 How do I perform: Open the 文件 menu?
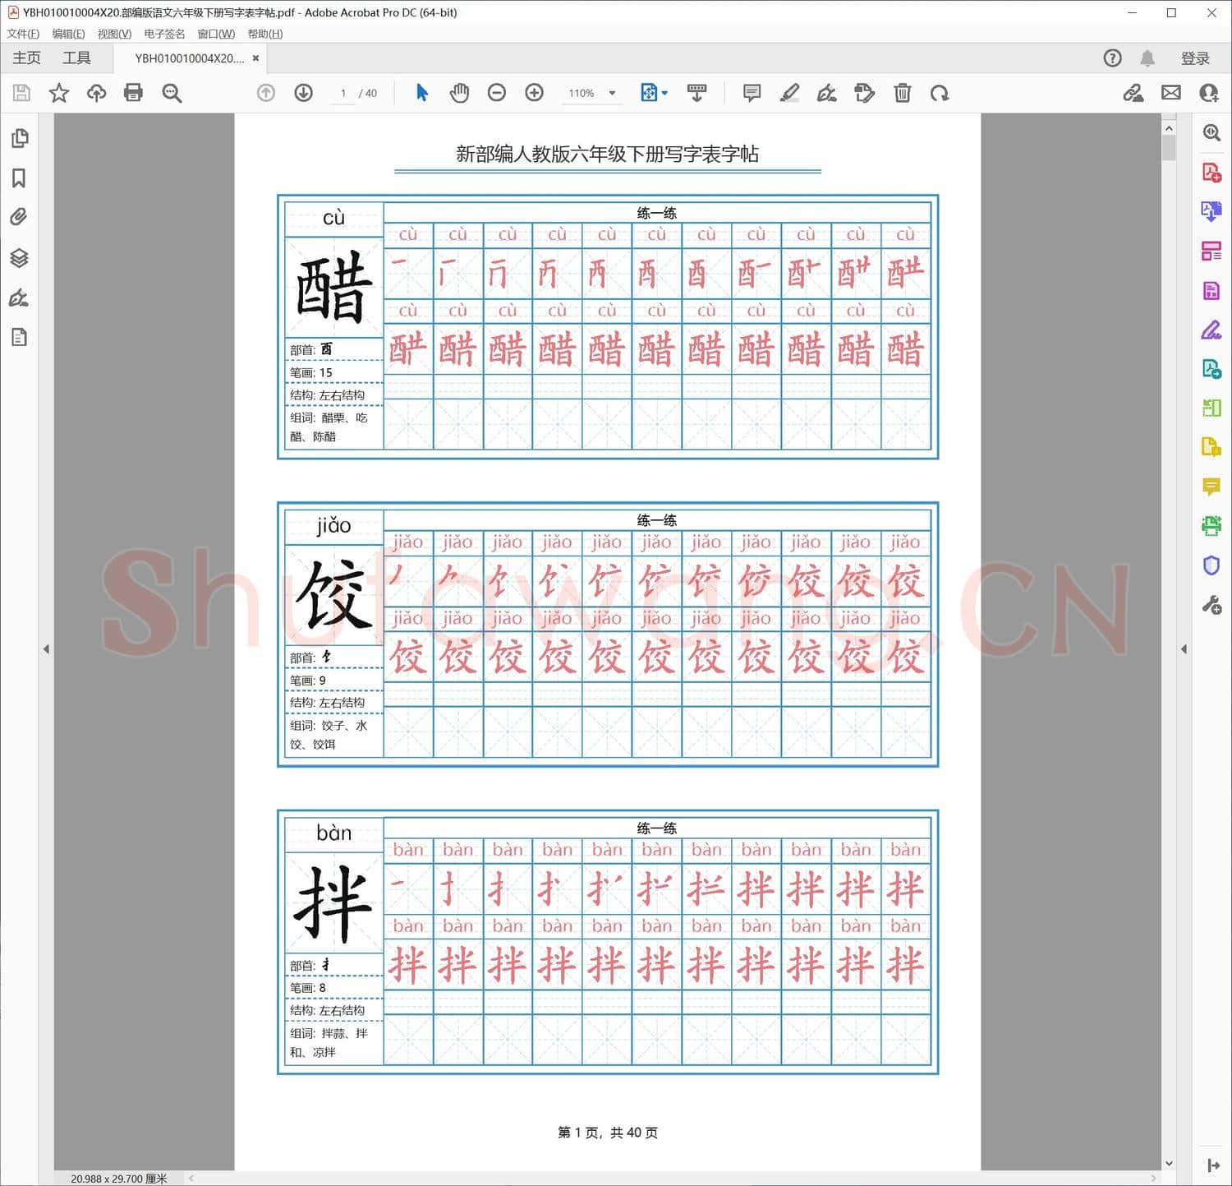[x=23, y=34]
